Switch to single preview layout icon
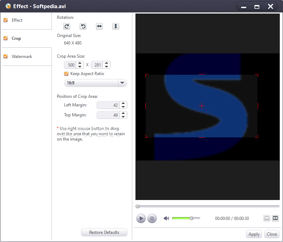 [267, 218]
